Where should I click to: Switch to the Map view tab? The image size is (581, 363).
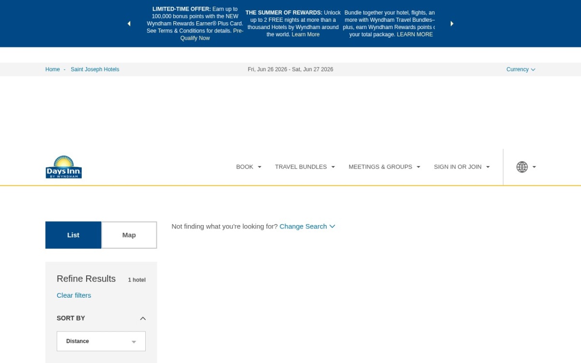tap(129, 235)
